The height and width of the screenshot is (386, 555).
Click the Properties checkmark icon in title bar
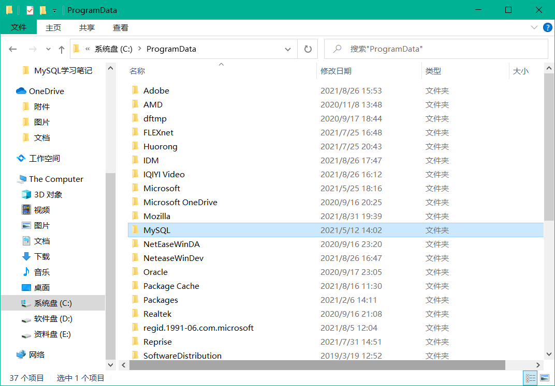pyautogui.click(x=30, y=10)
